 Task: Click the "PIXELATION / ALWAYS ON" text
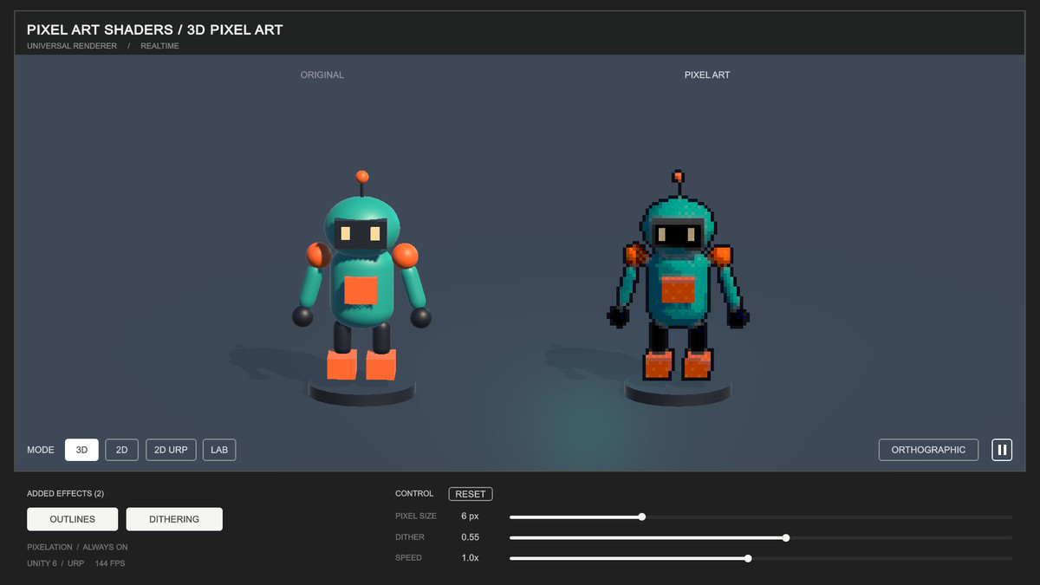pyautogui.click(x=77, y=547)
